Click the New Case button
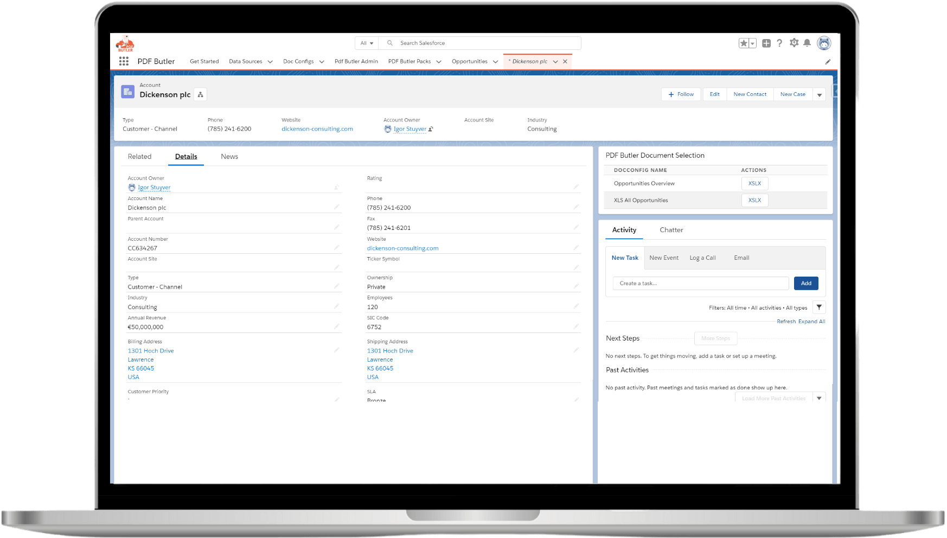This screenshot has width=947, height=538. 793,94
